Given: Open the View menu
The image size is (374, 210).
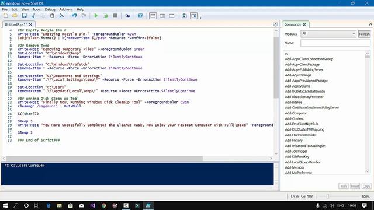Looking at the screenshot, I should click(x=25, y=9).
